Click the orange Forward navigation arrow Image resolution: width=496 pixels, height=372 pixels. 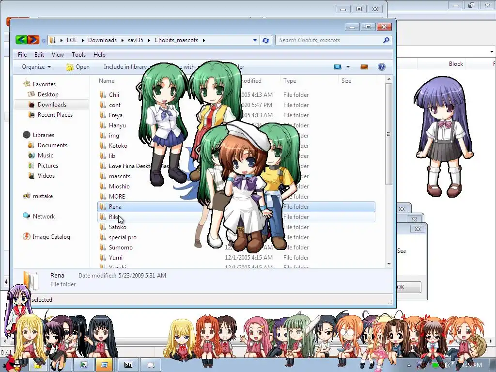pos(33,40)
